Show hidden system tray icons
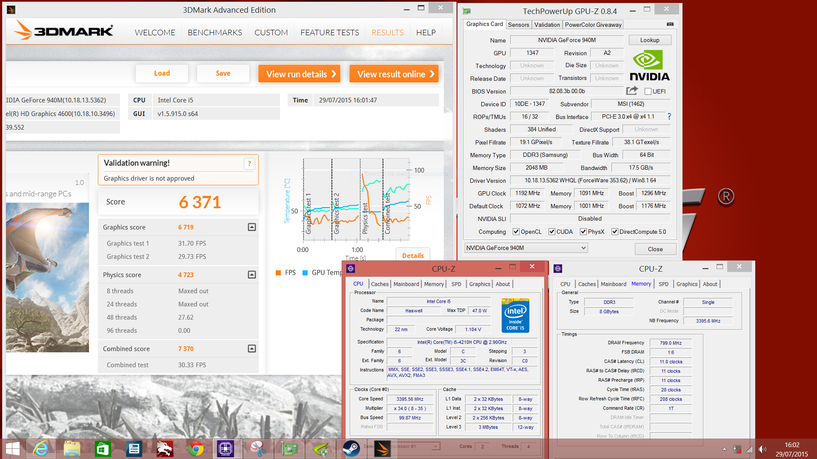This screenshot has height=459, width=817. pos(724,449)
